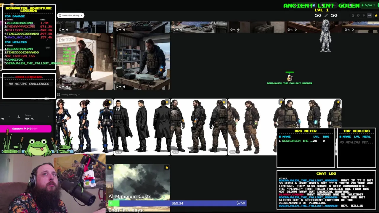Click G icon on wooden desk thumbnail
Viewport: 379px width, 213px height.
296,30
